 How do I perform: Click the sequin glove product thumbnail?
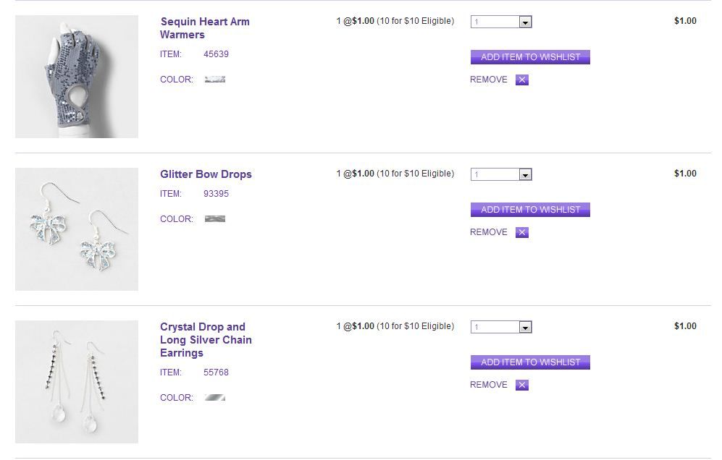coord(77,77)
